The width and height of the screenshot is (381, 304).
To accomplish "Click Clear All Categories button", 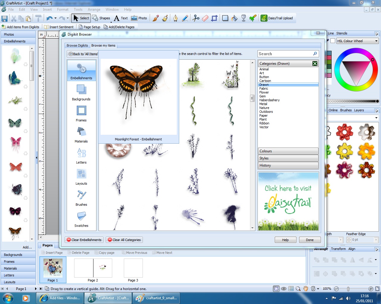I will click(124, 240).
